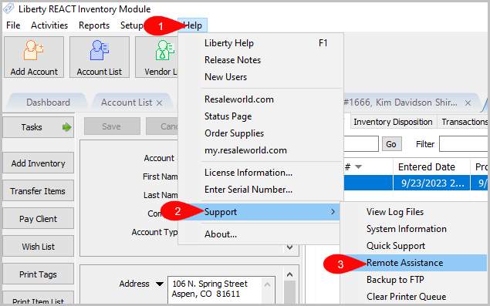Select Clear Printer Queue in the submenu
The image size is (490, 306).
(414, 297)
